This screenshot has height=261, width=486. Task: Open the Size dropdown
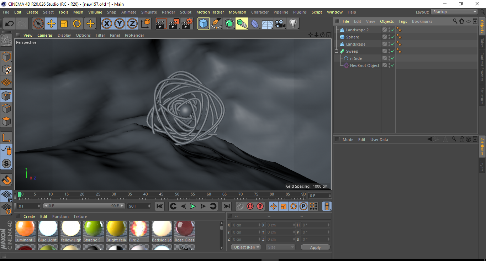pyautogui.click(x=280, y=247)
